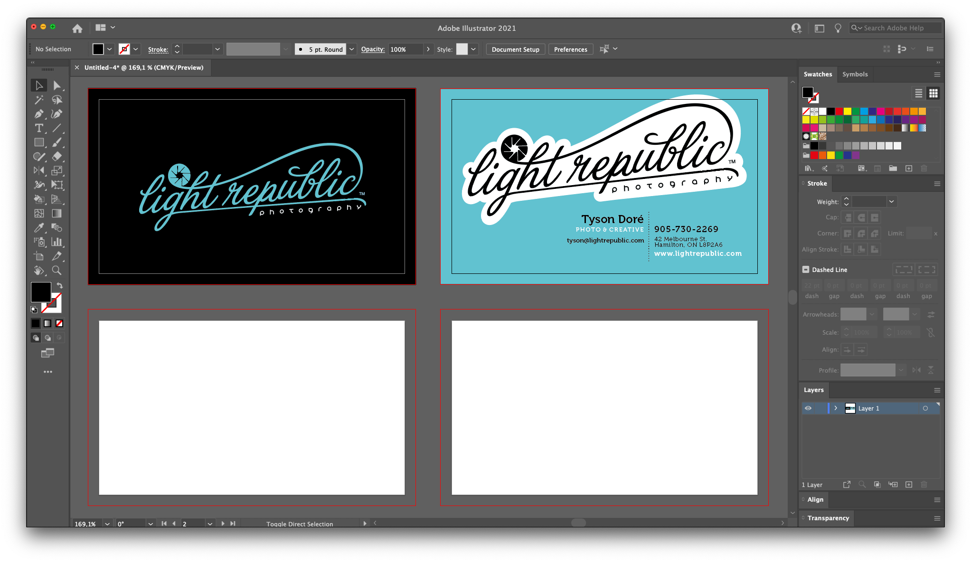The width and height of the screenshot is (971, 562).
Task: Select the Pen tool
Action: coord(39,114)
